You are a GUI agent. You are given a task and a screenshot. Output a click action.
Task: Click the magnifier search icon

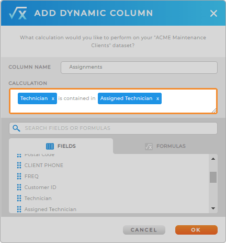16,128
